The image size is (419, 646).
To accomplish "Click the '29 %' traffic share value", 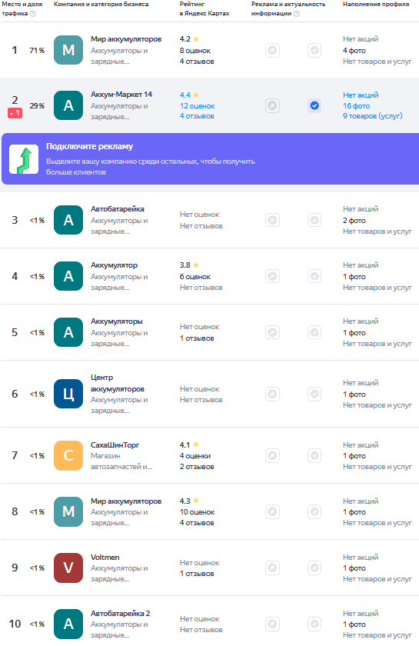I will tap(37, 106).
